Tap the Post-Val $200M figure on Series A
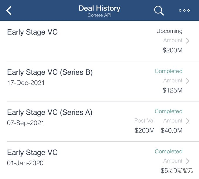The width and height of the screenshot is (199, 179). click(x=145, y=130)
